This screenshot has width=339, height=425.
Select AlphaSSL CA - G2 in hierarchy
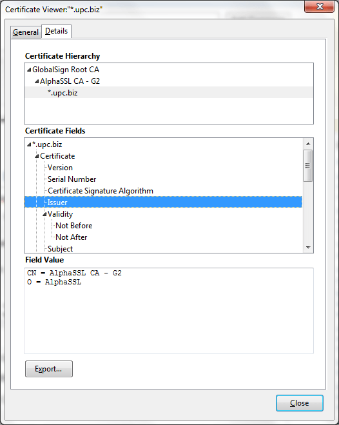(x=70, y=81)
